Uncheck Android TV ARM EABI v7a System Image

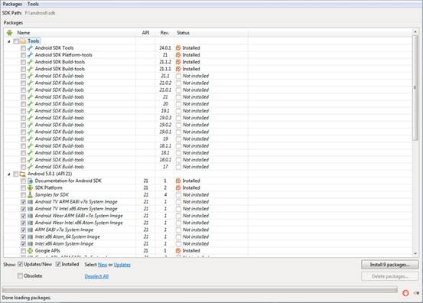pyautogui.click(x=23, y=202)
